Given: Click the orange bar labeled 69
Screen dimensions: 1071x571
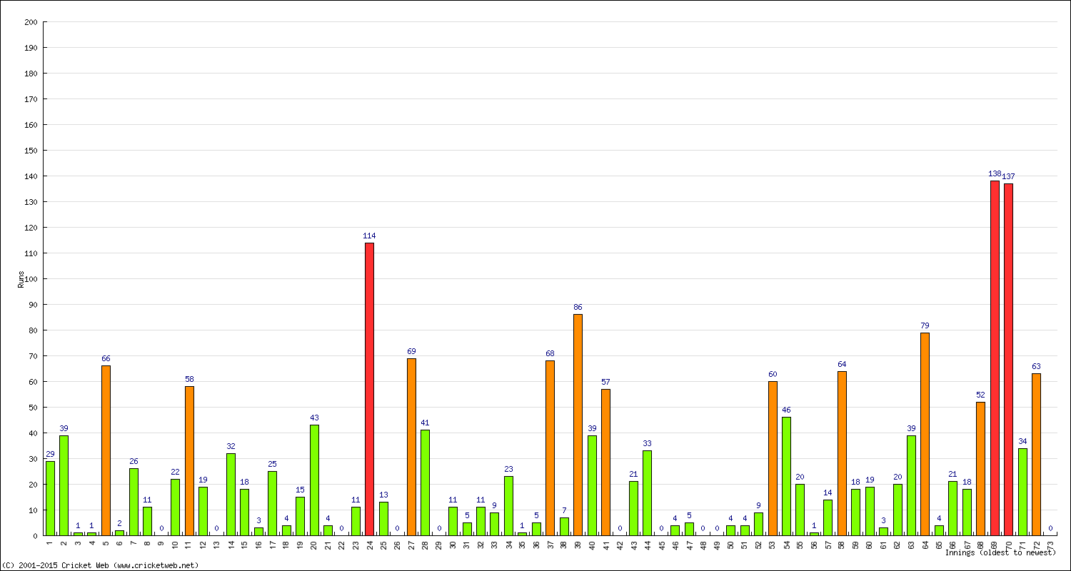Looking at the screenshot, I should 411,447.
